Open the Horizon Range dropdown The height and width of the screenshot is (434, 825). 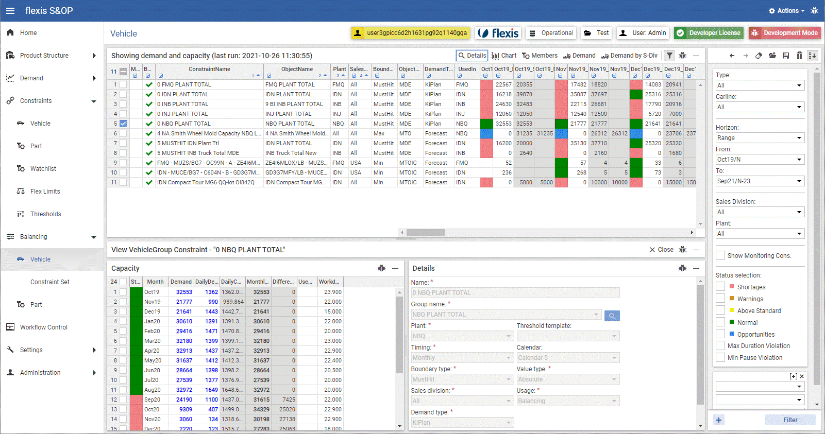coord(760,138)
